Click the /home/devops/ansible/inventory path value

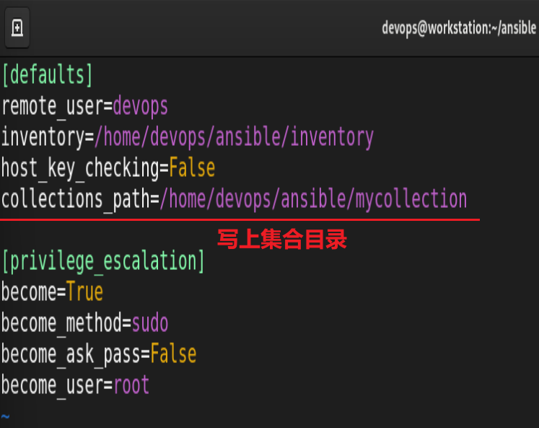coord(234,138)
